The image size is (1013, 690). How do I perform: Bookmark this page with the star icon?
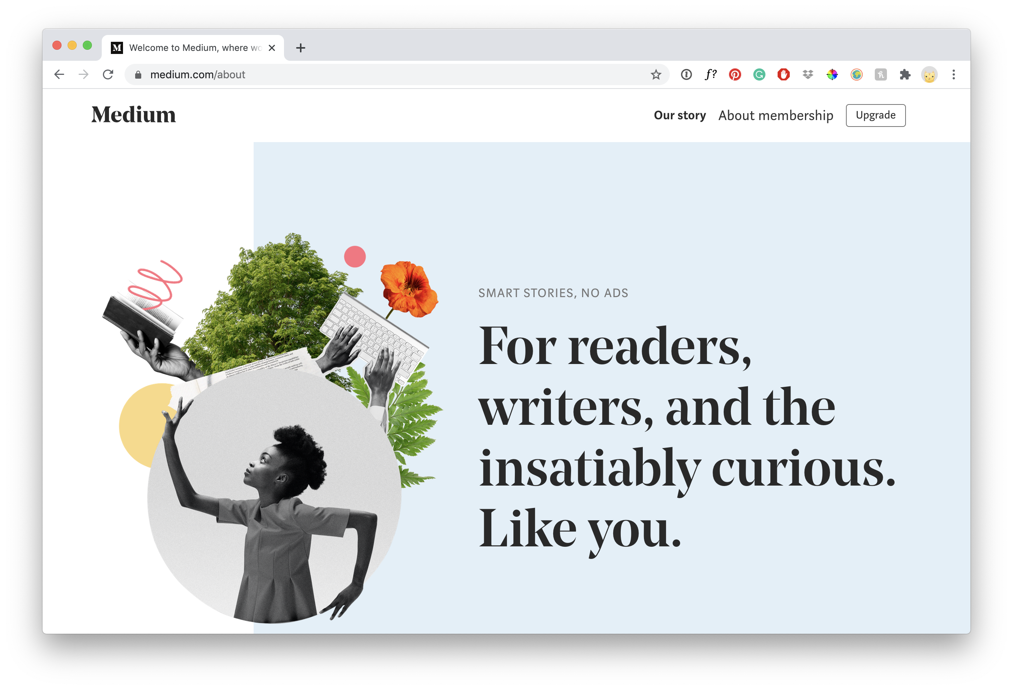[656, 74]
